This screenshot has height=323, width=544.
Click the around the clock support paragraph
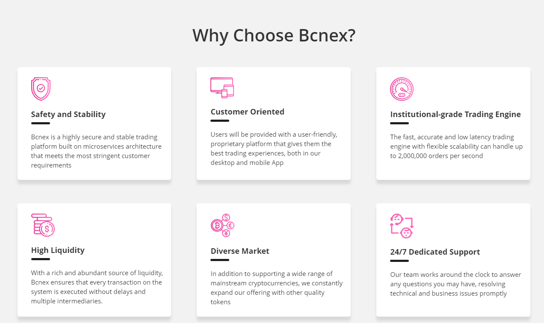[x=455, y=284]
